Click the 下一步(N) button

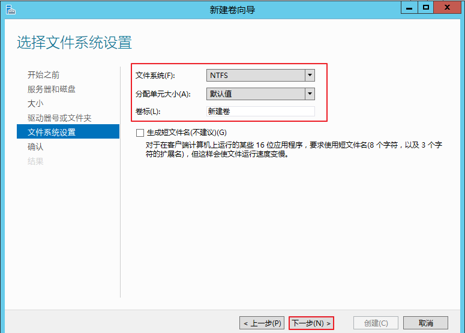tap(311, 323)
